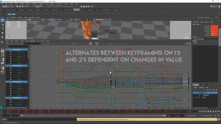The height and width of the screenshot is (124, 221).
Task: Toggle visibility column of the armature layer
Action: (194, 95)
